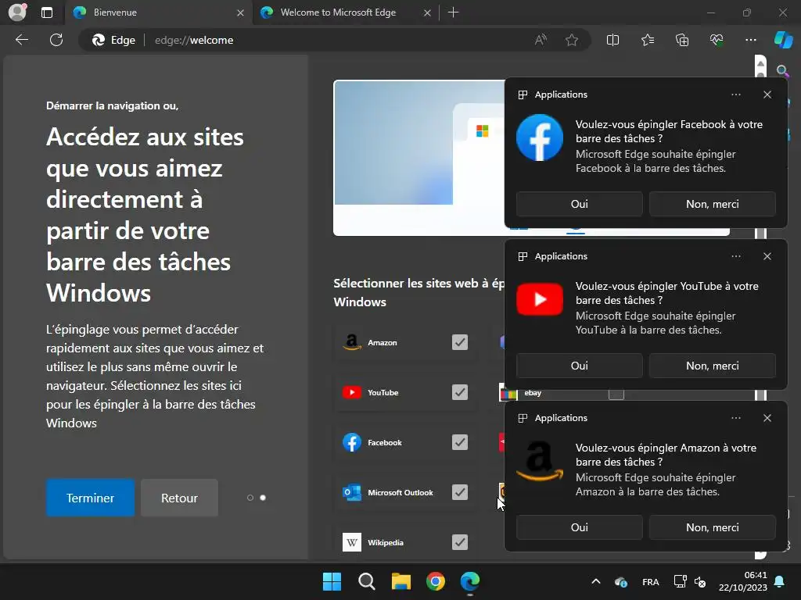
Task: Open the split screen icon
Action: point(612,40)
